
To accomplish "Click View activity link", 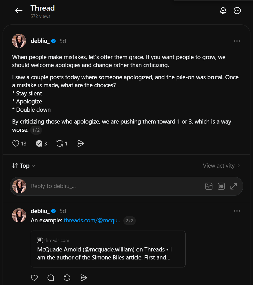I will tap(221, 166).
